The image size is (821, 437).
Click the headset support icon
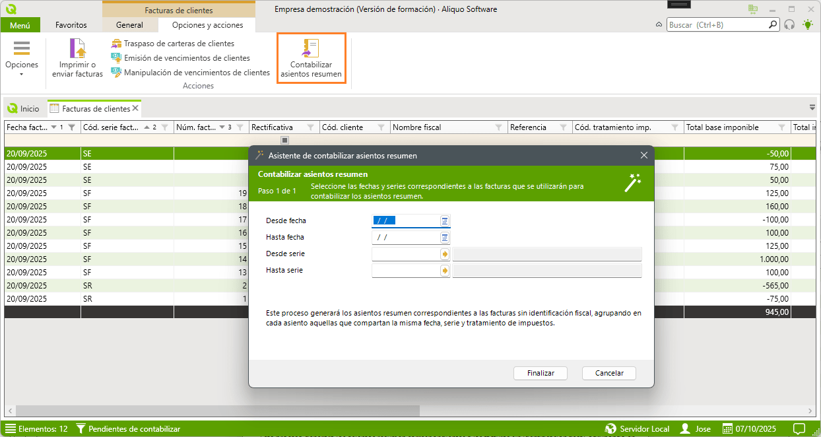pos(789,25)
